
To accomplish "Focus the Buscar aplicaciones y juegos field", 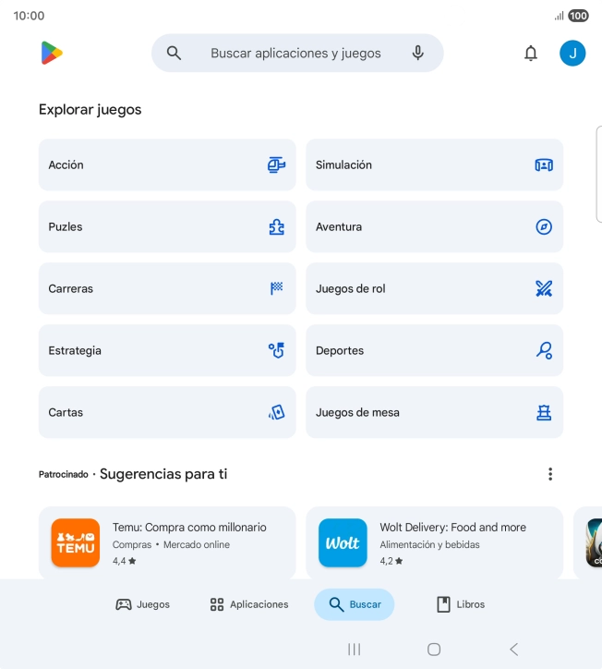I will pyautogui.click(x=297, y=53).
